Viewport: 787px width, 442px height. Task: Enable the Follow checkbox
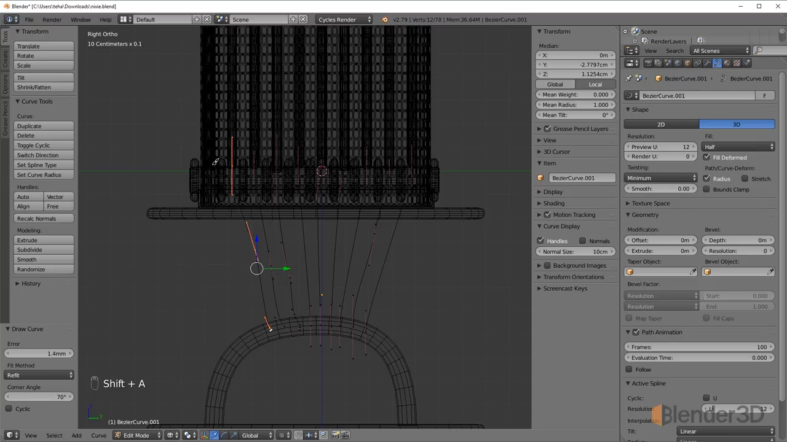tap(629, 370)
